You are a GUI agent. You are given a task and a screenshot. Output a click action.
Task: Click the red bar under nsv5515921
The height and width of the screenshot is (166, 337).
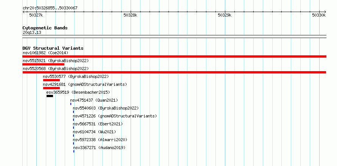tap(44, 64)
